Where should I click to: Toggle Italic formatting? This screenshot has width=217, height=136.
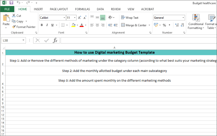(x=47, y=25)
